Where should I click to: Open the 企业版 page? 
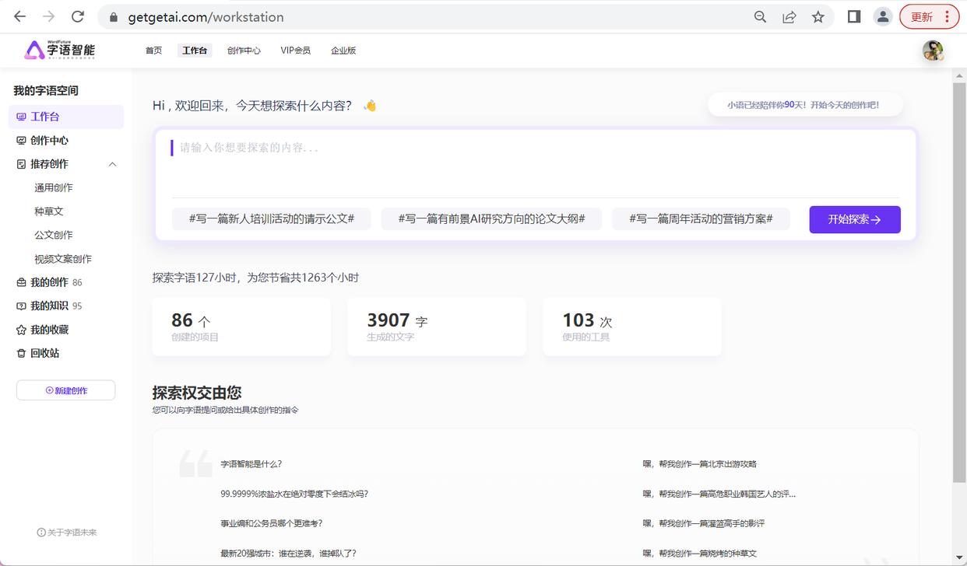click(343, 50)
